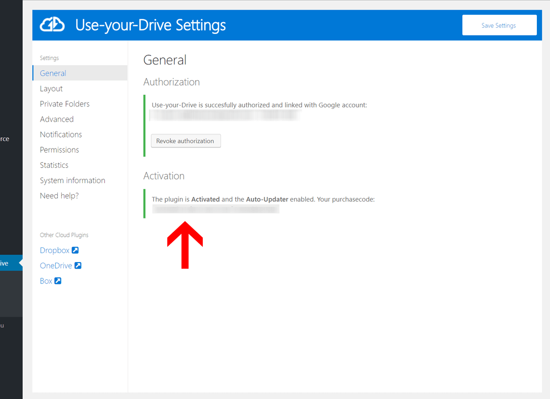Screen dimensions: 550x399
Task: Follow the OneDrive plugin link
Action: click(x=56, y=266)
